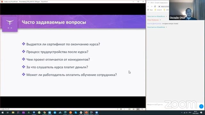Select Reading view in PowerPoint status bar
Screen dimensions: 205x115
(138, 109)
